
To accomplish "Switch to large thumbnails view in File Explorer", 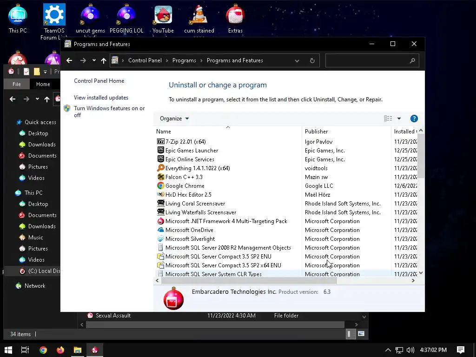I will point(361,334).
